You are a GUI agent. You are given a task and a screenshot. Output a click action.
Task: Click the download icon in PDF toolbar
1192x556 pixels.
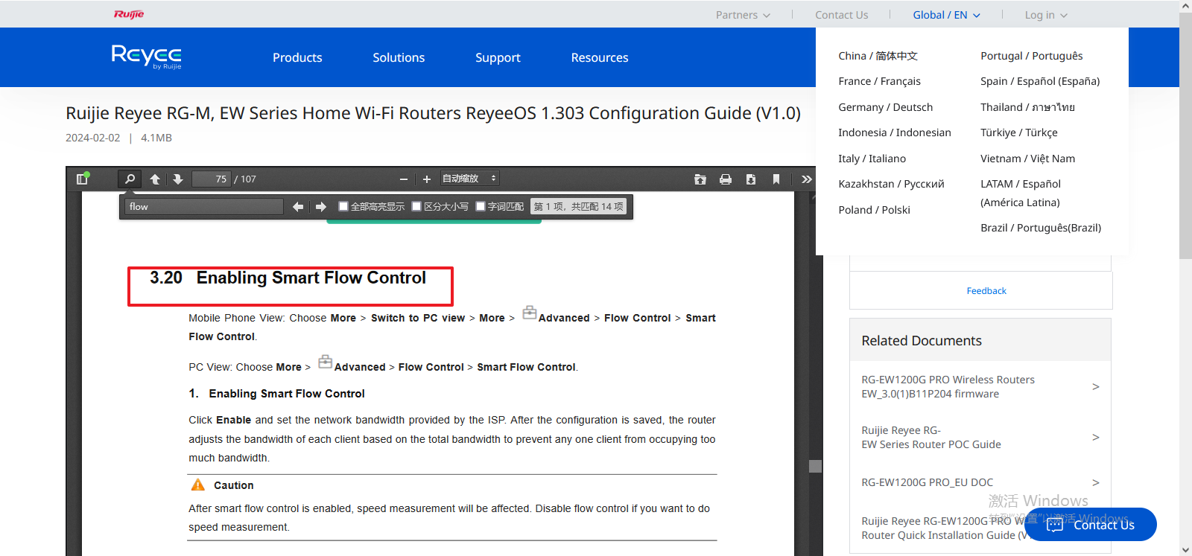tap(750, 179)
